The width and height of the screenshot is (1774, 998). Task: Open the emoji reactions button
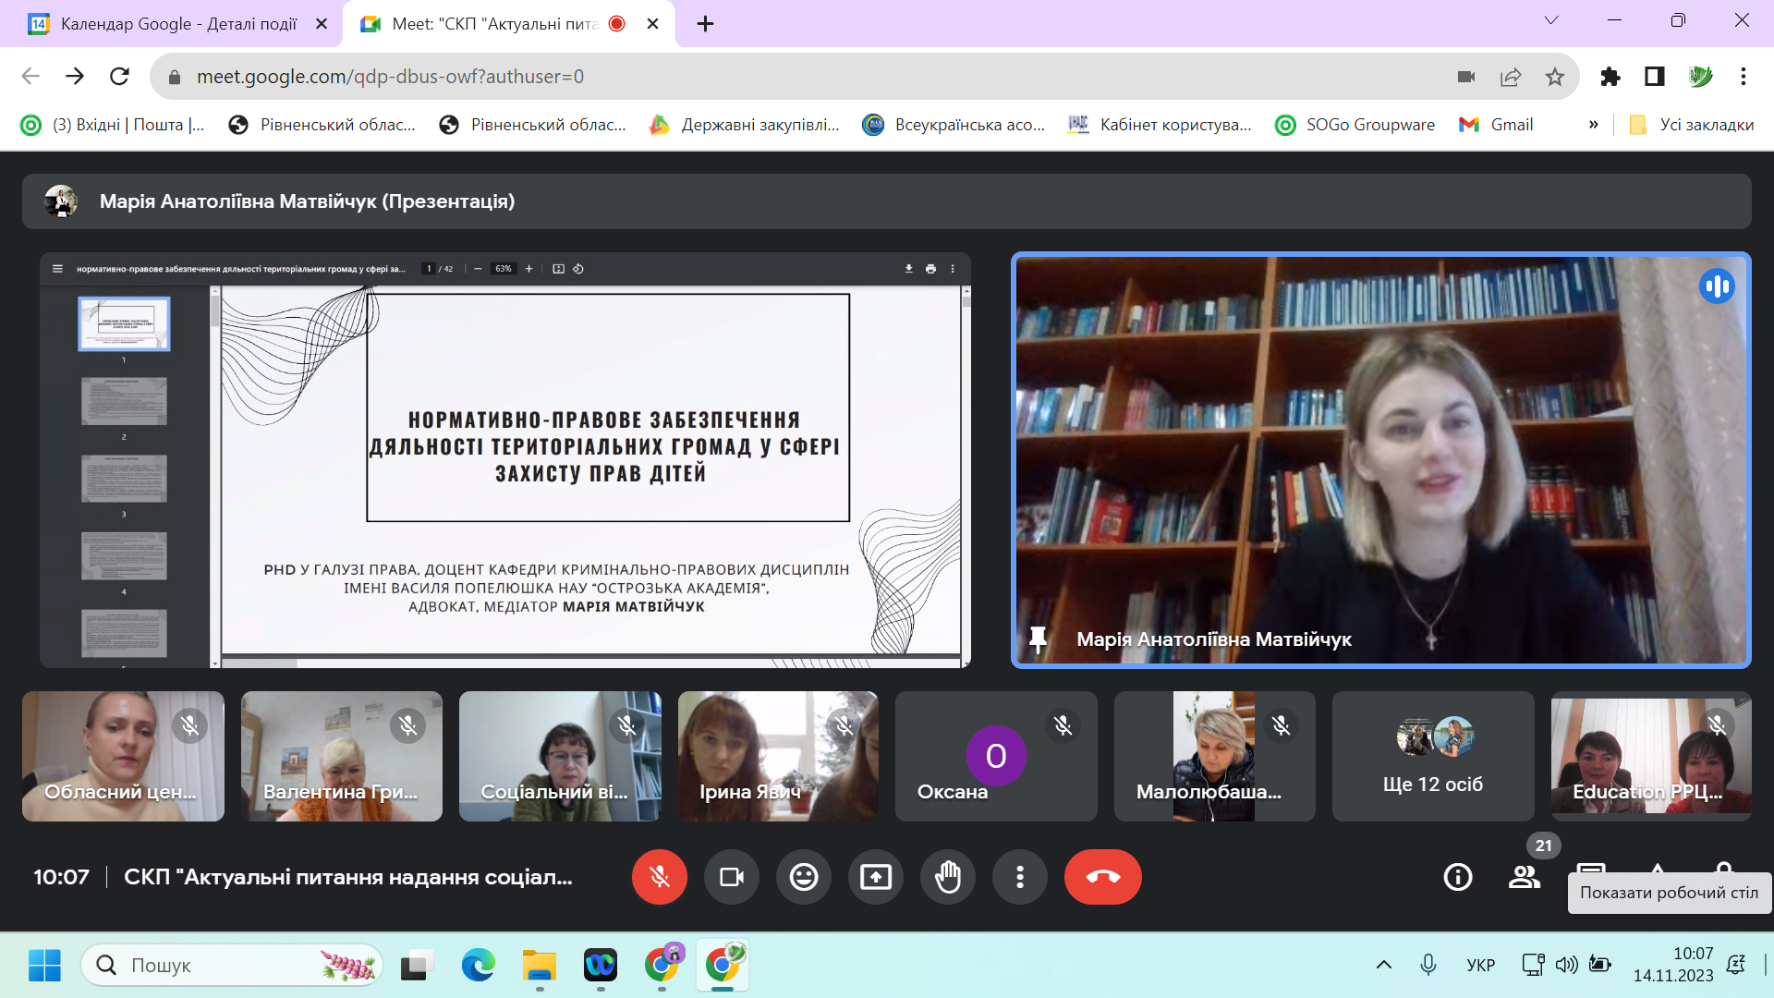pyautogui.click(x=803, y=877)
